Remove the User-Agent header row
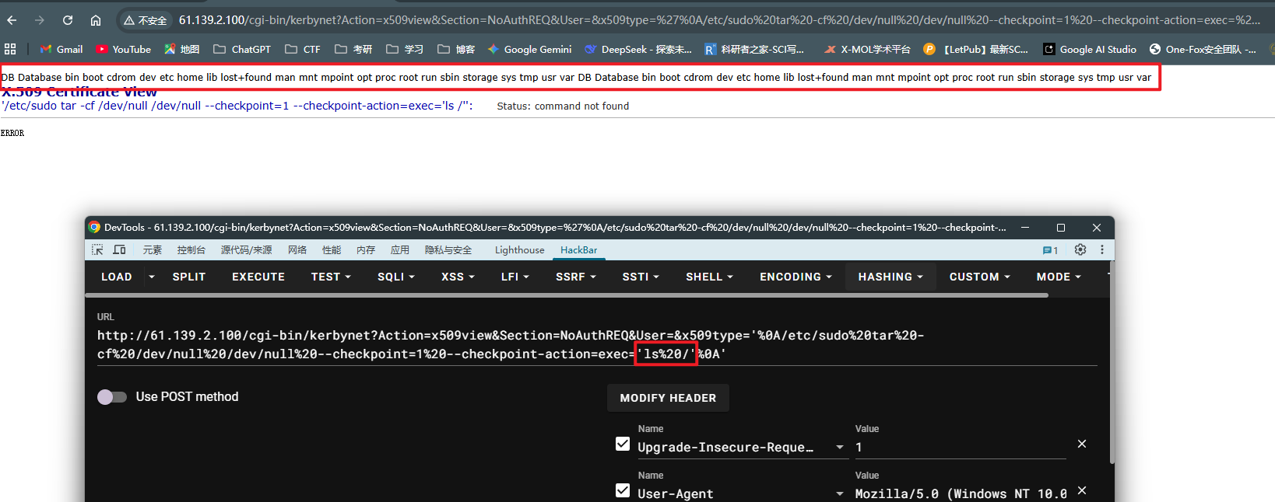Image resolution: width=1275 pixels, height=502 pixels. tap(1081, 490)
